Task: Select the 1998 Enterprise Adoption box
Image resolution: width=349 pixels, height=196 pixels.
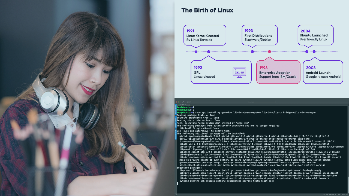Action: [x=278, y=72]
